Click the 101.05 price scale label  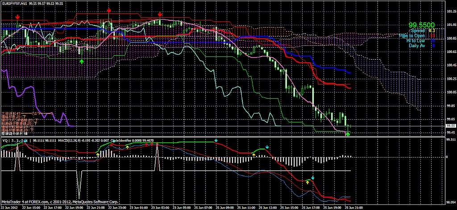451,24
